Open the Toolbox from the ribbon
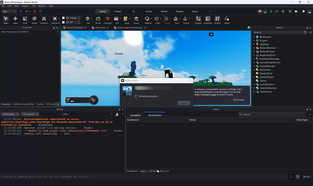313x186 pixels. pyautogui.click(x=217, y=20)
